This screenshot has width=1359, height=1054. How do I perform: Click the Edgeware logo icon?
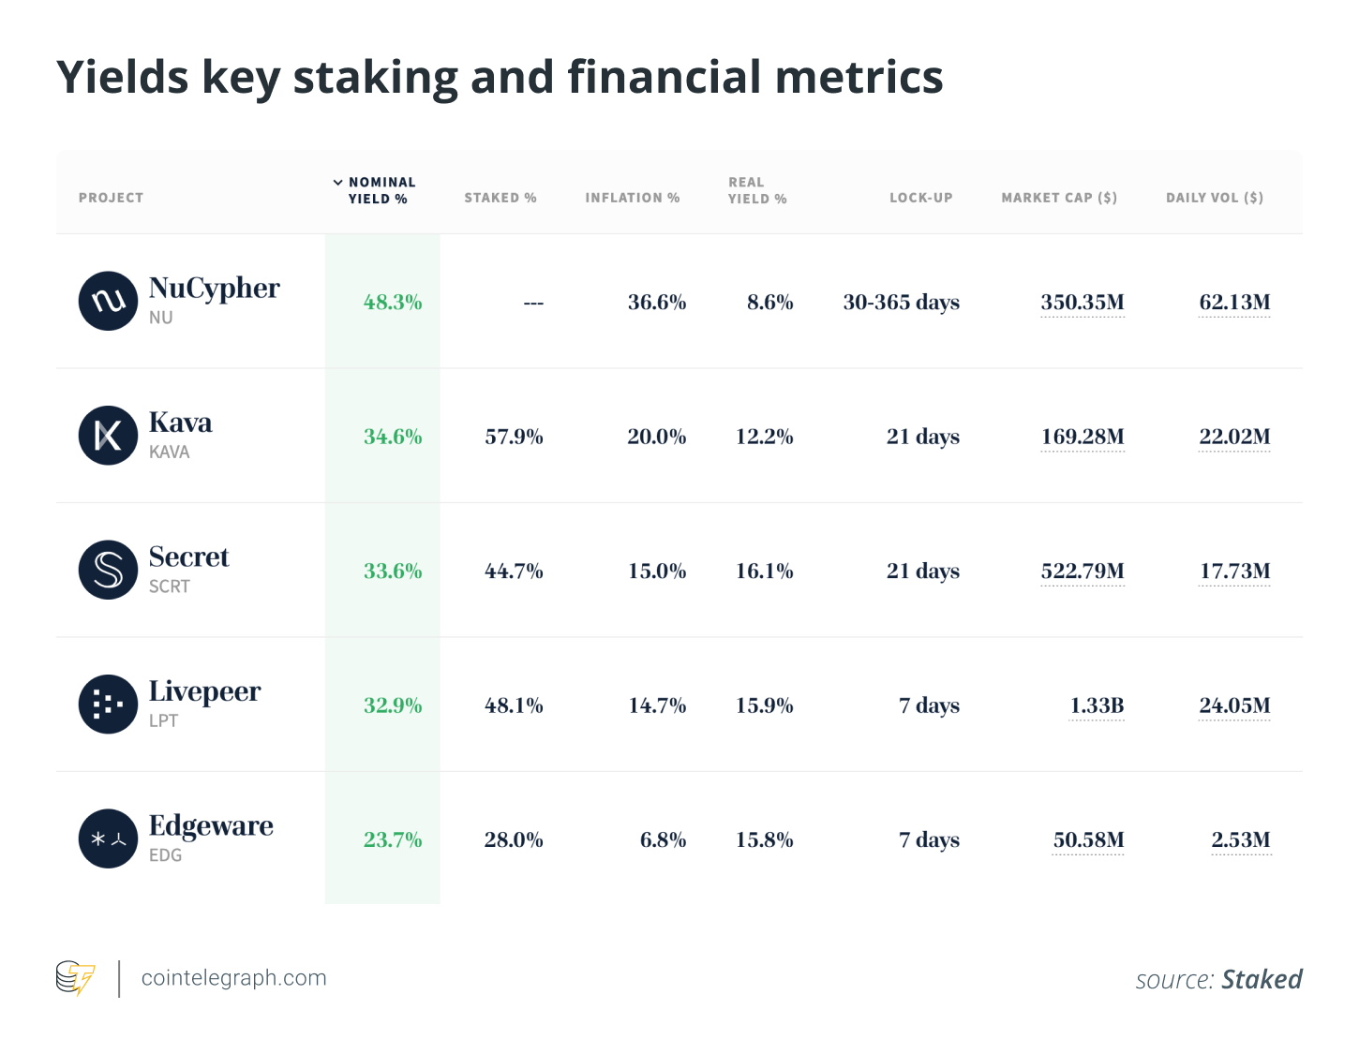tap(108, 839)
